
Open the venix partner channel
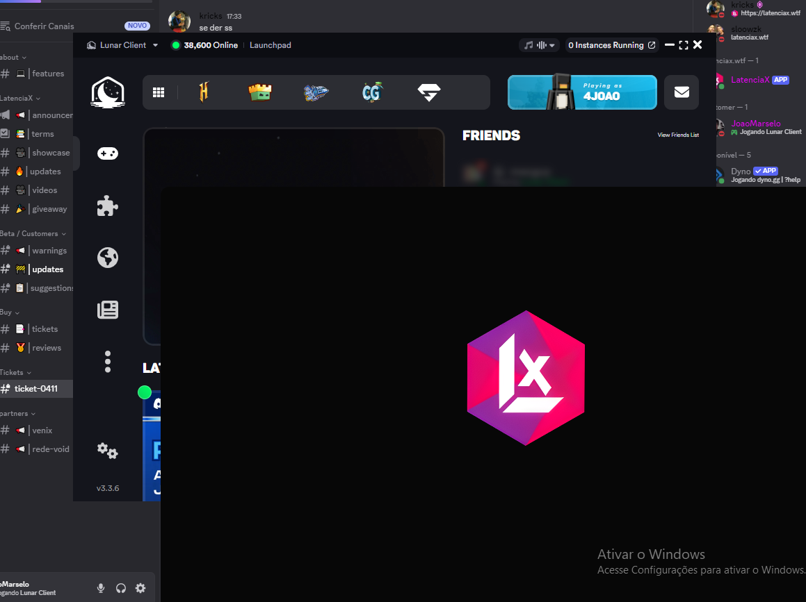36,430
